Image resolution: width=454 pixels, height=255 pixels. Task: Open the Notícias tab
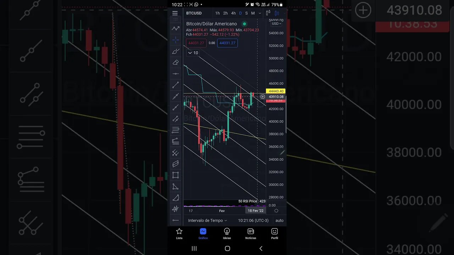click(x=251, y=233)
